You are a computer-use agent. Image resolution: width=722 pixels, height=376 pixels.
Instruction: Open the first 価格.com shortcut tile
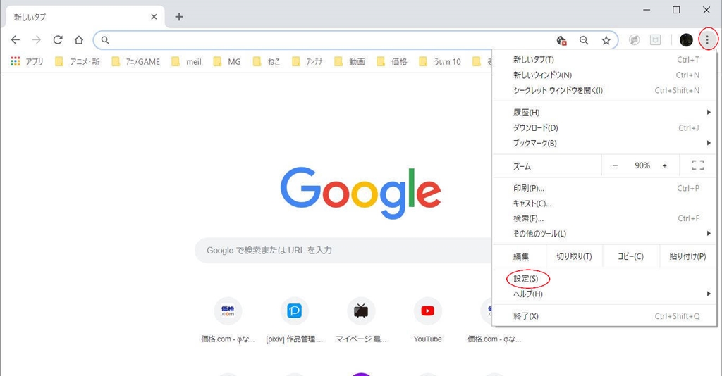coord(228,320)
